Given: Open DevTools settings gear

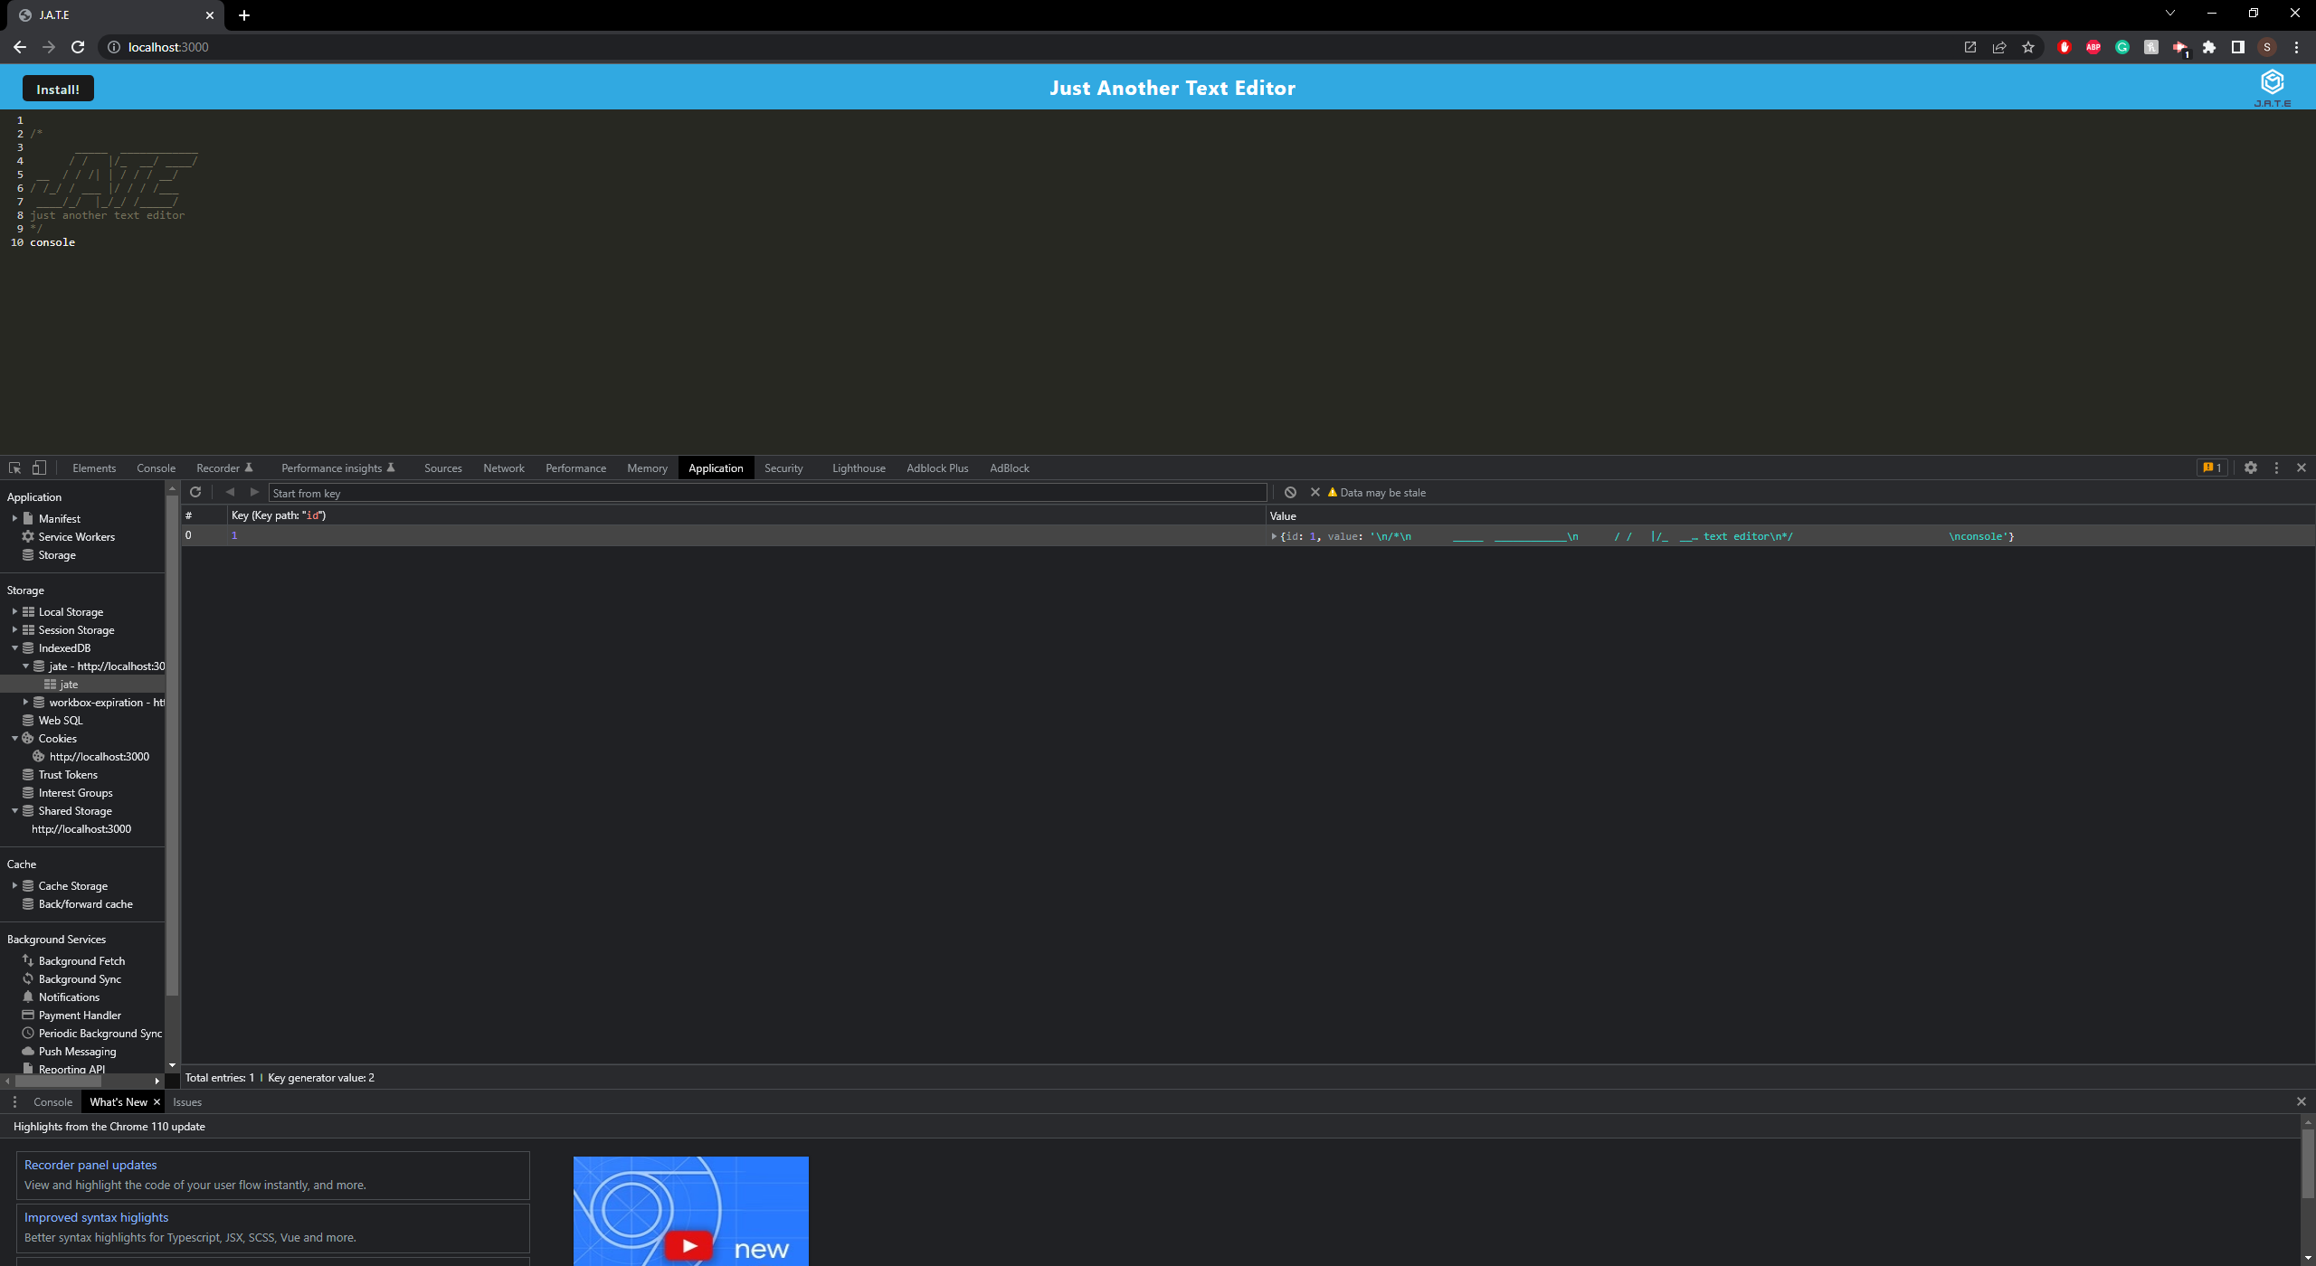Looking at the screenshot, I should click(x=2250, y=468).
